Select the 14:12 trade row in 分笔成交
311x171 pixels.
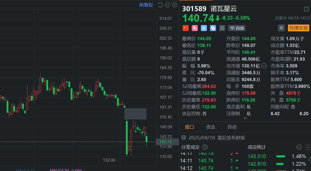(x=211, y=168)
